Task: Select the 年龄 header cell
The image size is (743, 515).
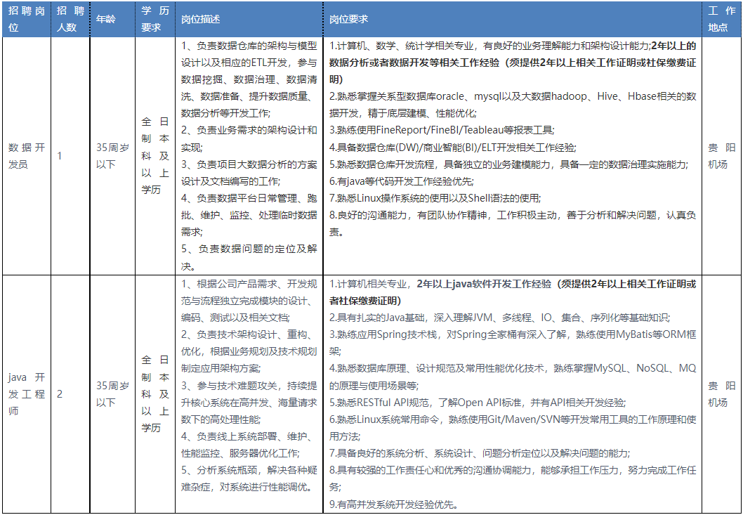Action: pyautogui.click(x=106, y=20)
